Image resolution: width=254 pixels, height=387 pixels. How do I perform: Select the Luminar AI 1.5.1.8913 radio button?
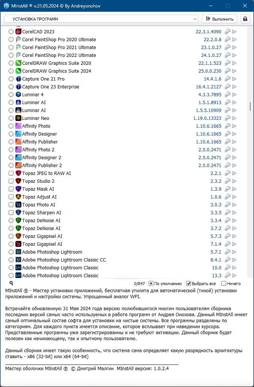coord(11,102)
